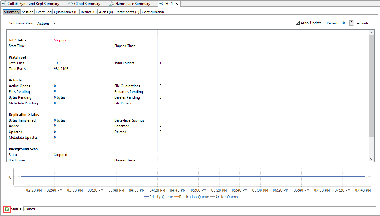Image resolution: width=380 pixels, height=216 pixels.
Task: Switch to the Session tab
Action: (x=27, y=12)
